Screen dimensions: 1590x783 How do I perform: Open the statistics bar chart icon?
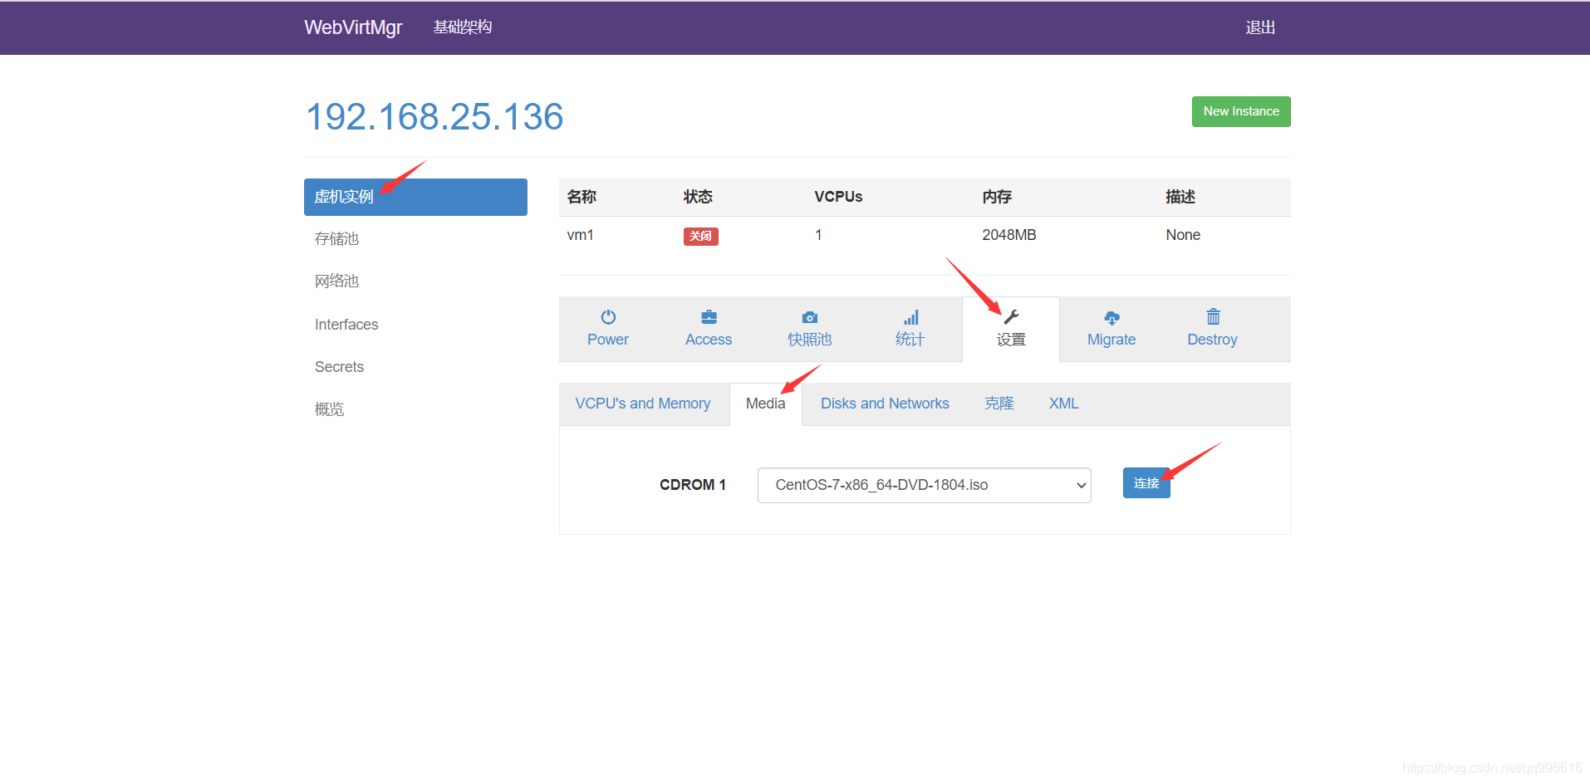click(911, 317)
